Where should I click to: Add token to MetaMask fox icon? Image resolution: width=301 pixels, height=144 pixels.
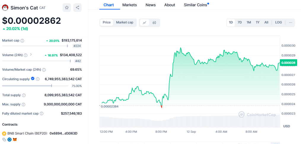tap(15, 140)
